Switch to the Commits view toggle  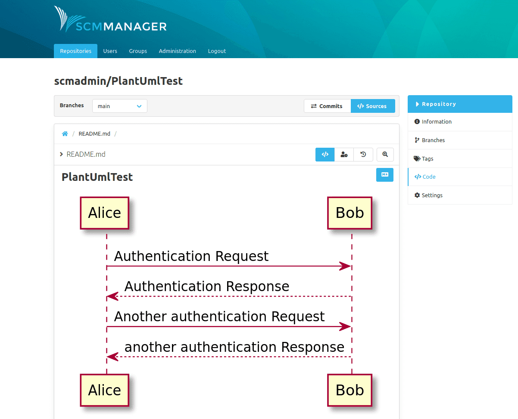pos(328,106)
